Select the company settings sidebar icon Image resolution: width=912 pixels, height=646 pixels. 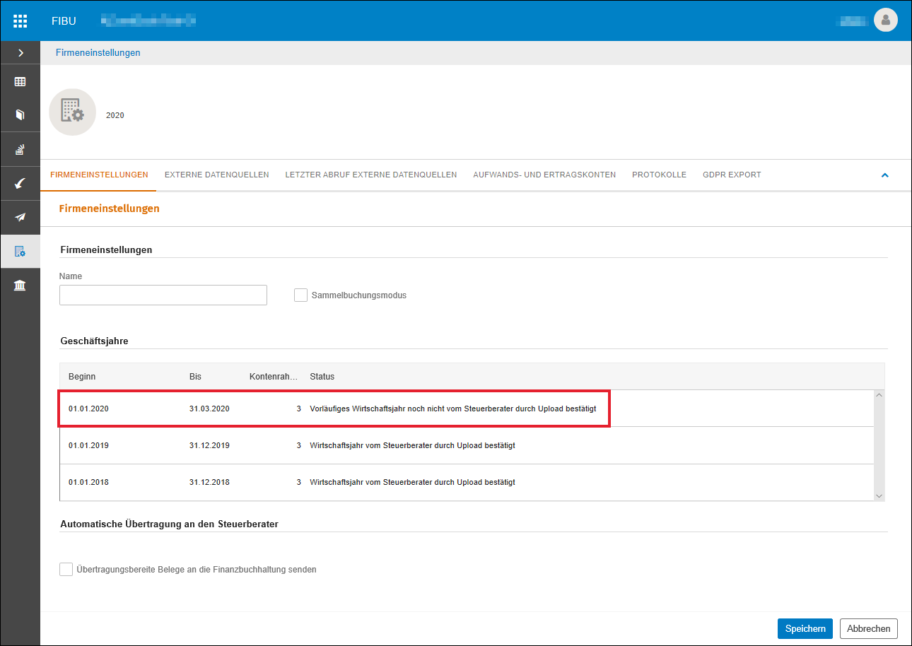(x=20, y=252)
